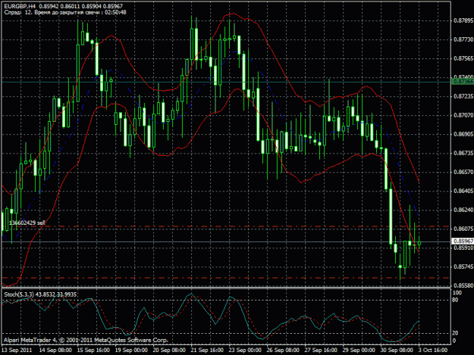The image size is (474, 355).
Task: Click the 0.87235 price axis label
Action: (463, 97)
